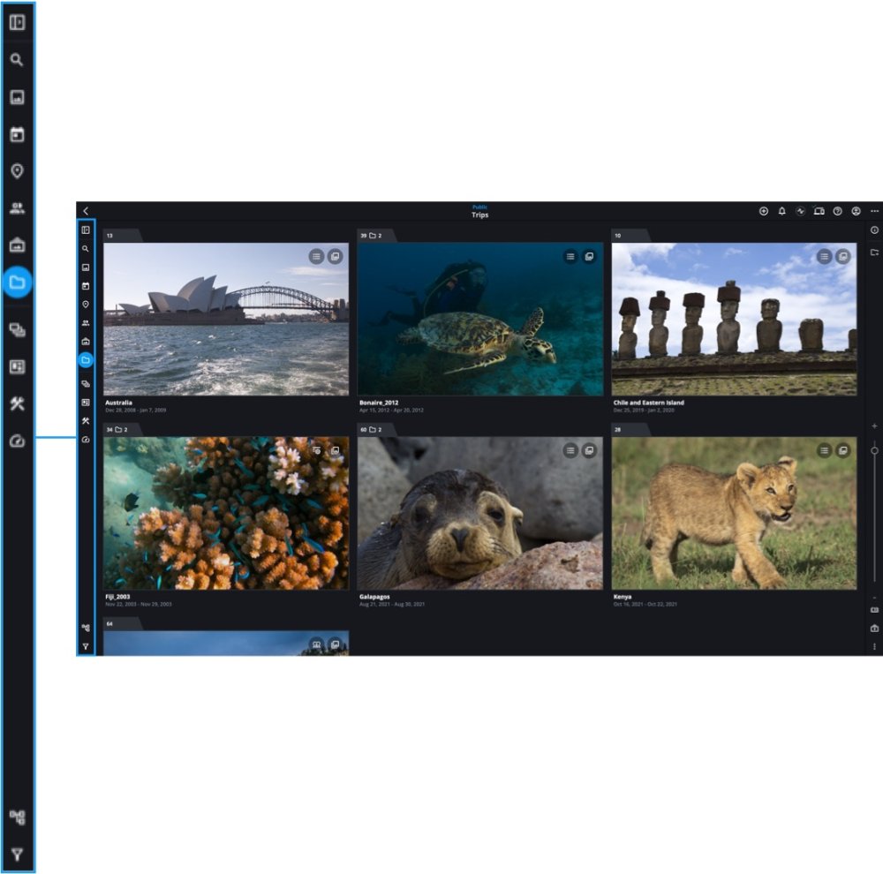Click the ID-card icon in the app window sidebar

pos(86,403)
